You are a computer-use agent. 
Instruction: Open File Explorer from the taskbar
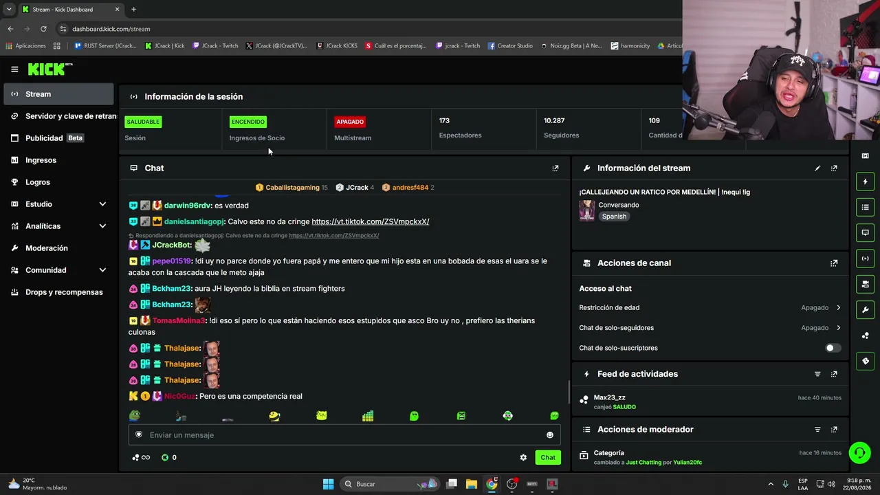point(472,484)
